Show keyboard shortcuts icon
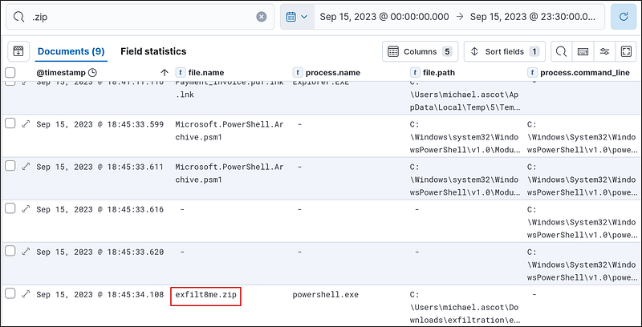 (583, 51)
